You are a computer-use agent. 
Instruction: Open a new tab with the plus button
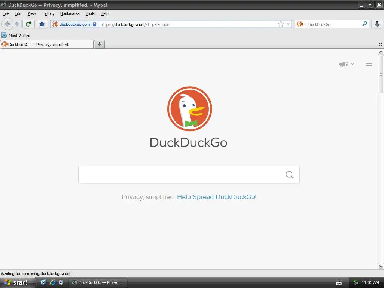tap(99, 44)
